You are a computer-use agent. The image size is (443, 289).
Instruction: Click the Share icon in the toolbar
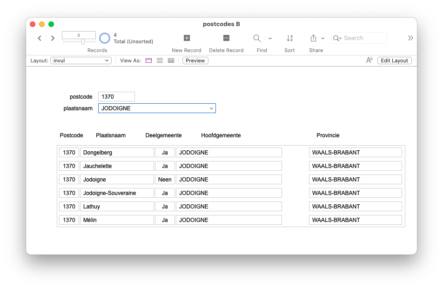pyautogui.click(x=313, y=38)
